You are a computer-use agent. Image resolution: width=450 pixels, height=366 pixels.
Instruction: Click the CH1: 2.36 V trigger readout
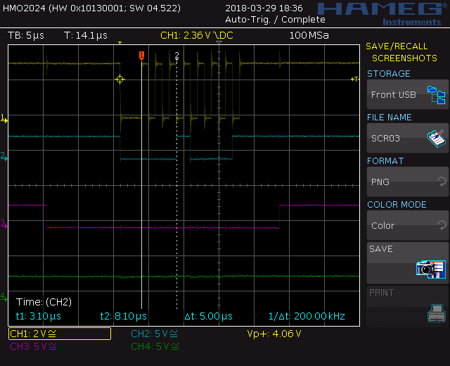[197, 35]
